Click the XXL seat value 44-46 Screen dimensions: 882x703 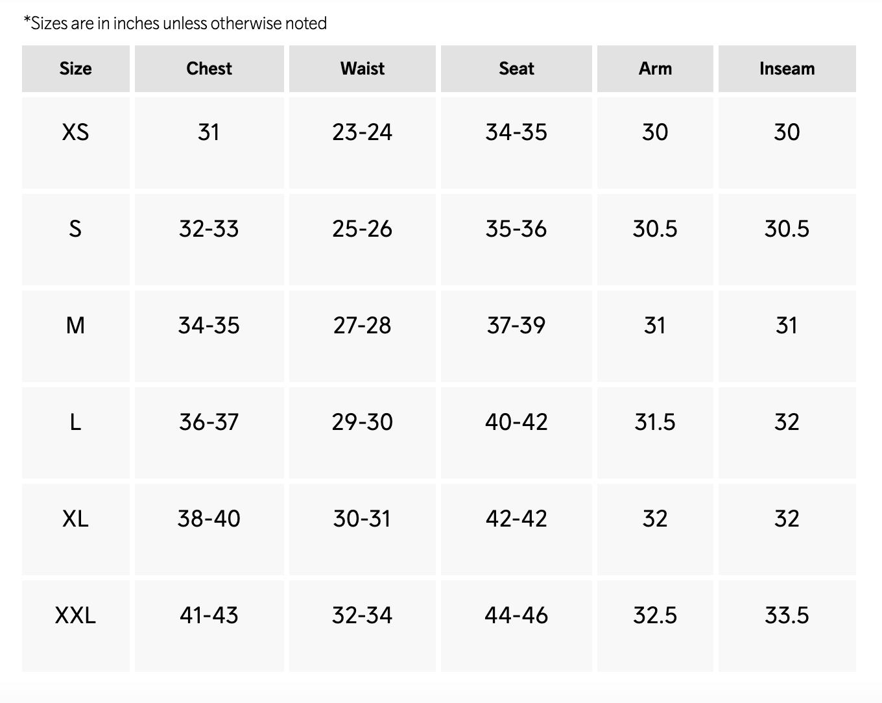(516, 615)
